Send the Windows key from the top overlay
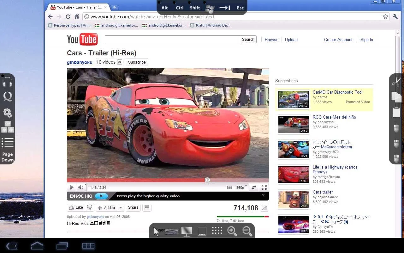 (210, 8)
